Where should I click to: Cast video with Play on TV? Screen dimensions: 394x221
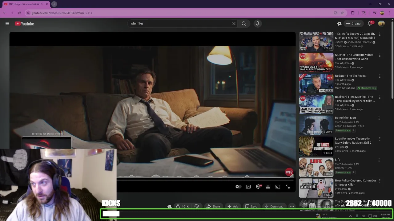(x=278, y=187)
